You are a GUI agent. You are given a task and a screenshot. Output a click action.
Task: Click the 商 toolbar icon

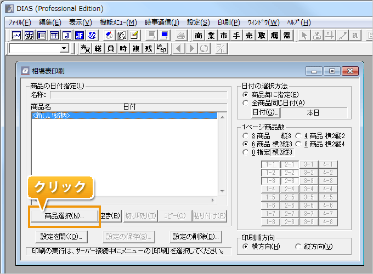coord(199,35)
